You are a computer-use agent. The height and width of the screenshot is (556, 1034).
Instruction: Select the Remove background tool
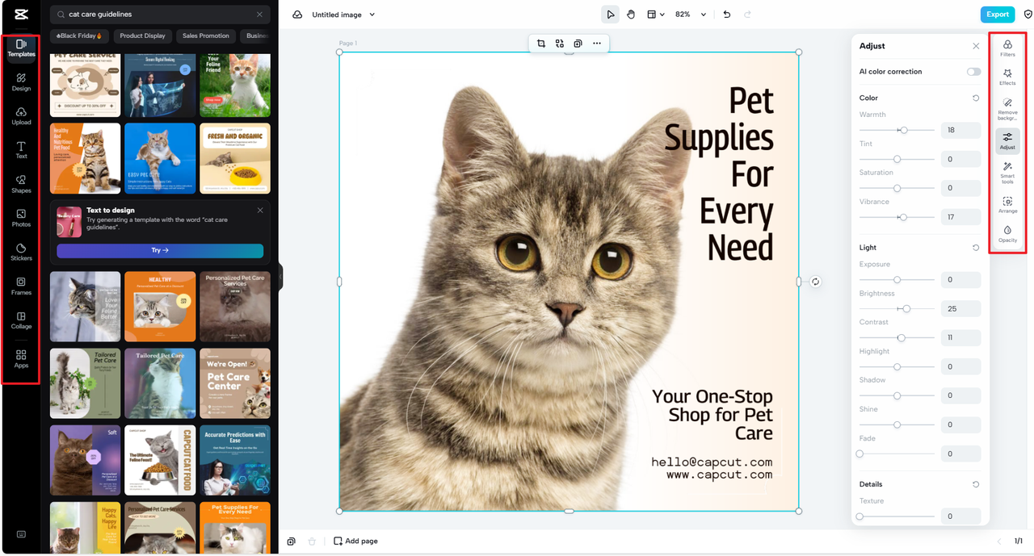[1007, 108]
